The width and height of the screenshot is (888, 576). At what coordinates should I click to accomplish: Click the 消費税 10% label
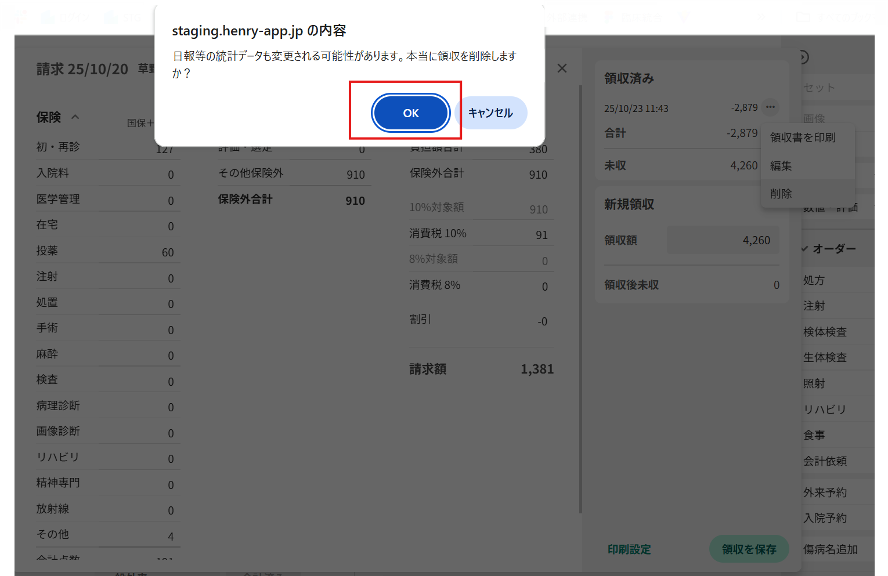coord(438,233)
